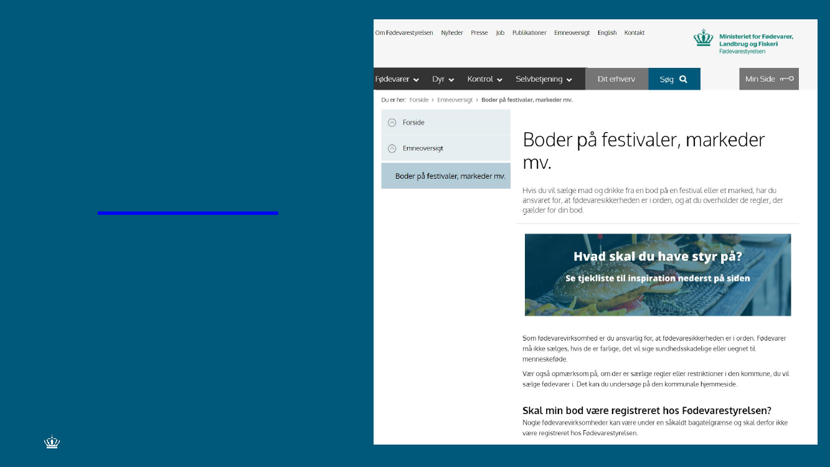The image size is (830, 467).
Task: Click the page heading 'Boder på festivaler, markeder mv.'
Action: (644, 150)
